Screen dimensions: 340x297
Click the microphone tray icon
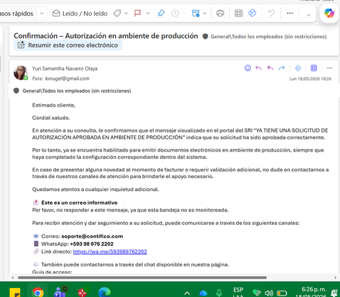[219, 293]
